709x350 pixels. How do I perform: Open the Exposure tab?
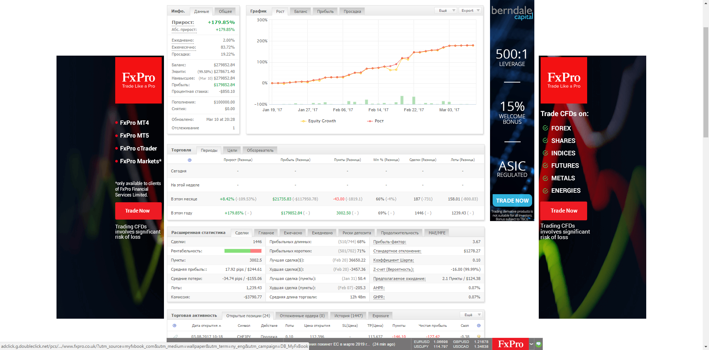381,316
